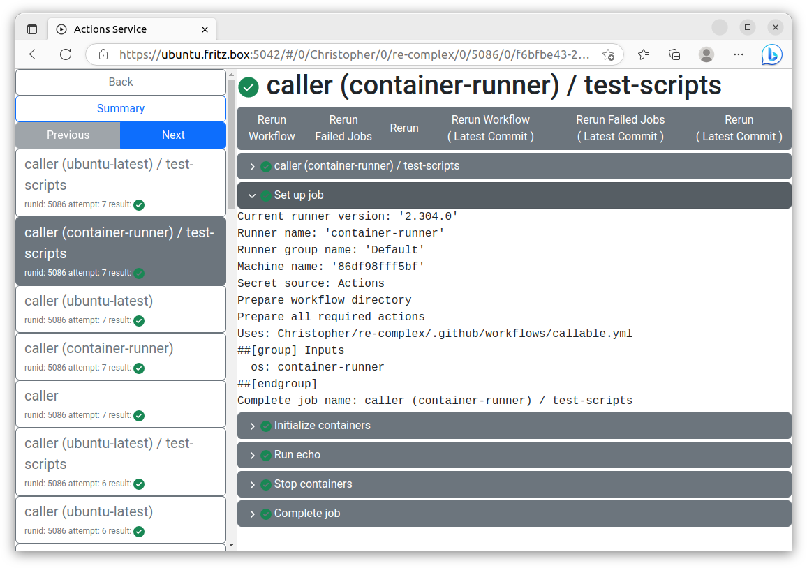Click Rerun Failed Jobs (Latest Commit)

click(x=620, y=128)
